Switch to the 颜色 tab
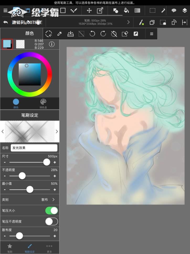This screenshot has width=190, height=254. (16, 103)
